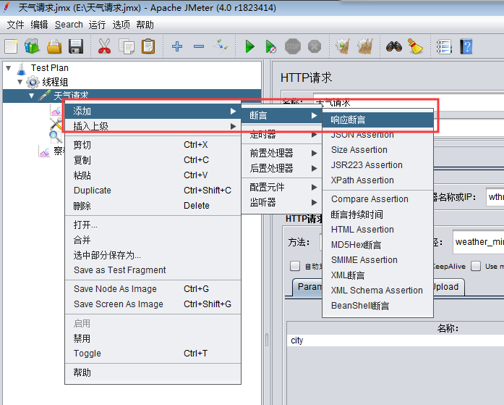This screenshot has height=405, width=504.
Task: Click the Save floppy disk icon
Action: coord(76,46)
